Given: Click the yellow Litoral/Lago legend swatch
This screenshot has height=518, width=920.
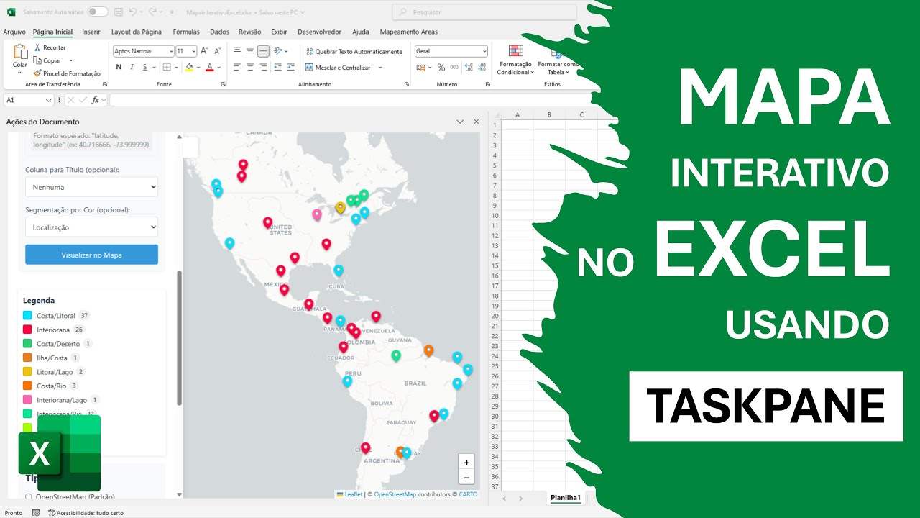Looking at the screenshot, I should [x=27, y=372].
